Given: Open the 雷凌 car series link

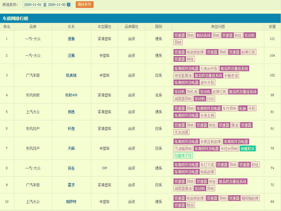Looking at the screenshot, I should pyautogui.click(x=71, y=185).
